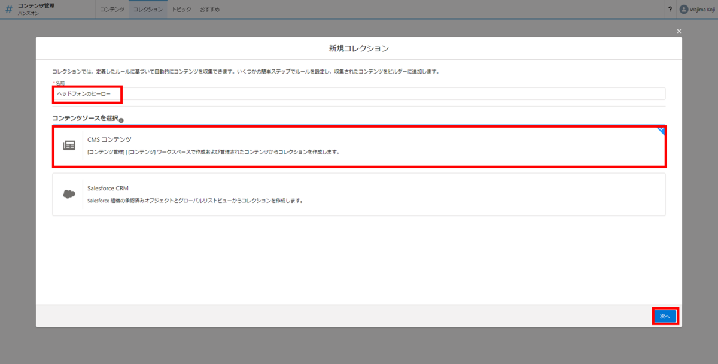Click info icon next to コンテンツソースを選択

coord(121,120)
